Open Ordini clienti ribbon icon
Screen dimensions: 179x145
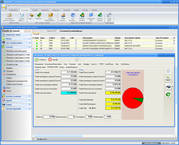(x=109, y=15)
